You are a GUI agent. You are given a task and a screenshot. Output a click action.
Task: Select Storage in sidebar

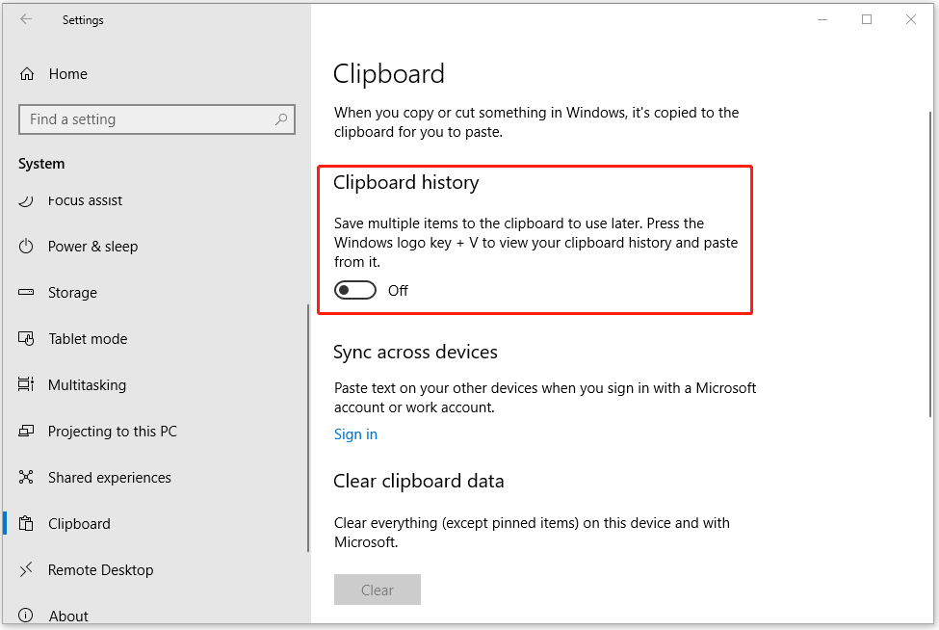point(72,292)
